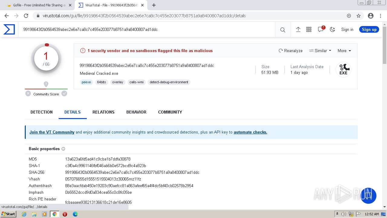387x218 pixels.
Task: Click the Medieval Cracked.exe file name
Action: (99, 73)
